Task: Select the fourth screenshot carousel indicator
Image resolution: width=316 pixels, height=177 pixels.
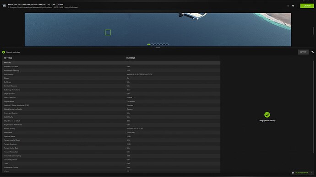Action: pyautogui.click(x=158, y=44)
